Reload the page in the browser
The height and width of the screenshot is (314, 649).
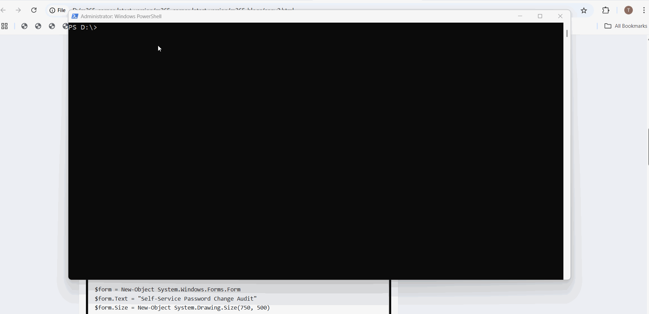[x=34, y=10]
